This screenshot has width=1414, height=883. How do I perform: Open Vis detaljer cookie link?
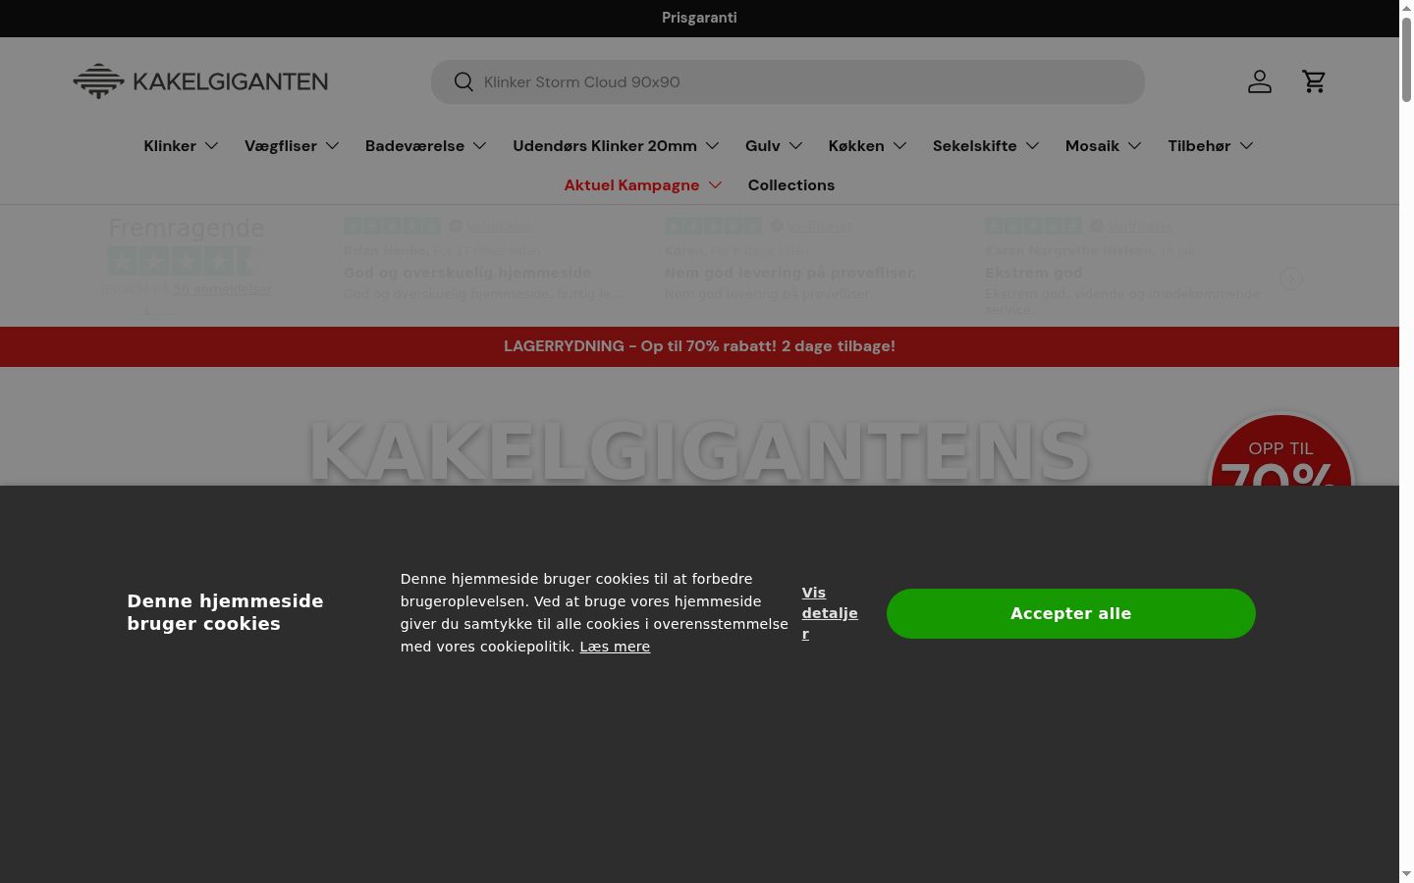(830, 613)
